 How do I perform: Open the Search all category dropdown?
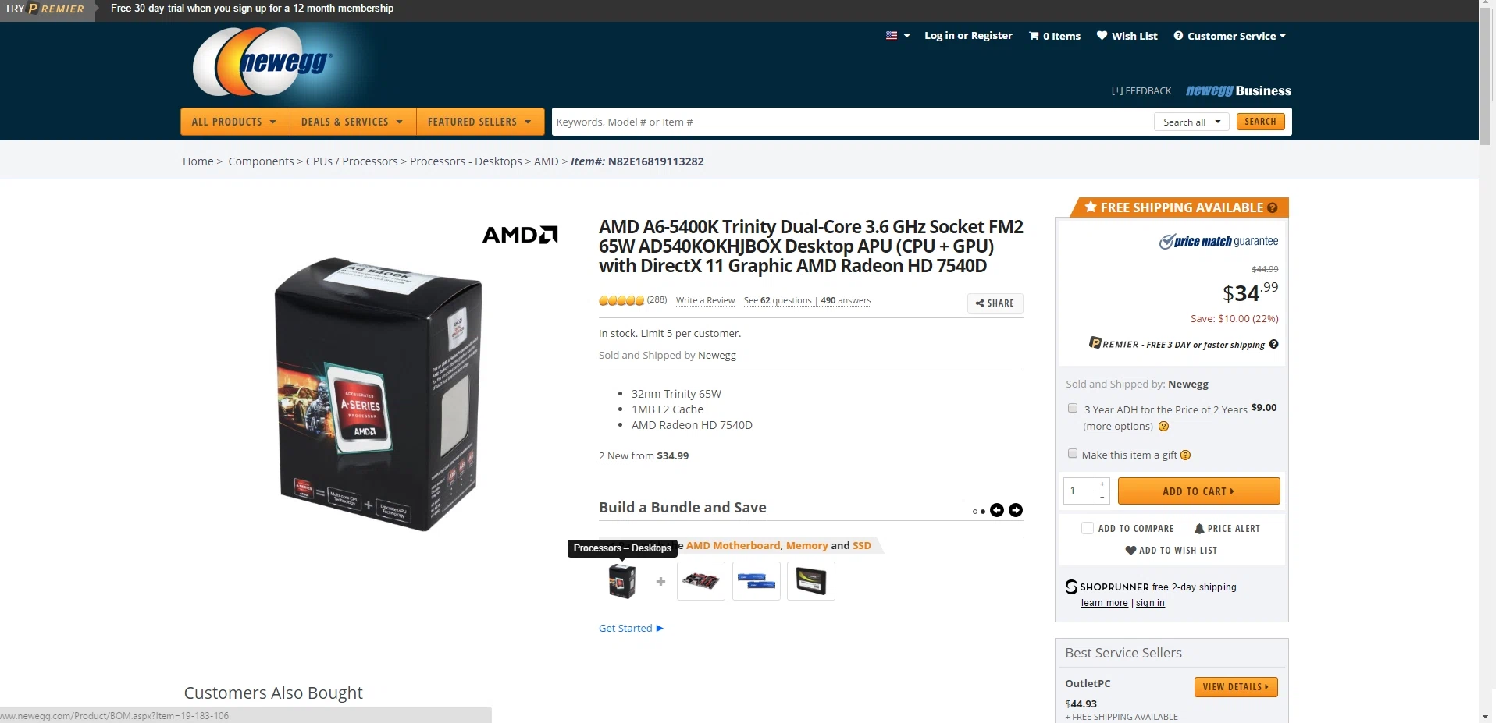[1191, 122]
